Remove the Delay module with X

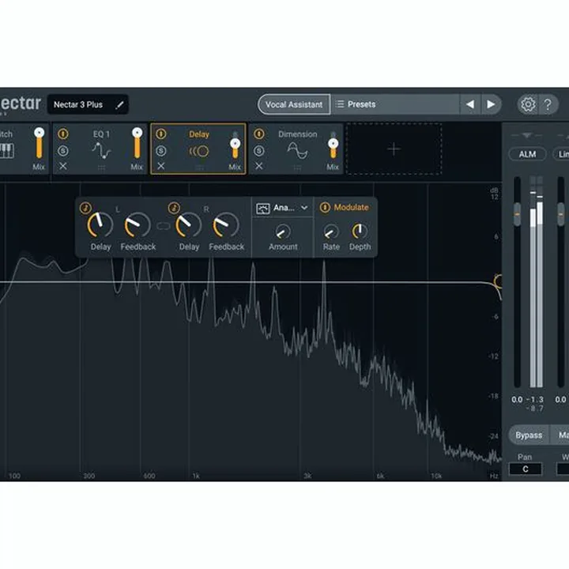coord(161,166)
